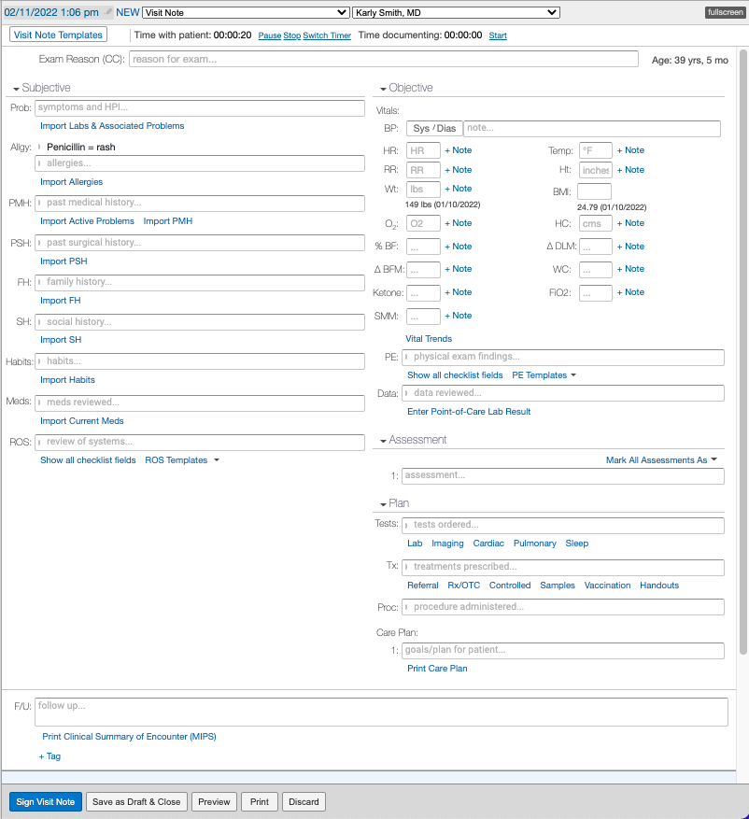749x819 pixels.
Task: Click the Sys/Dias blood pressure field
Action: [x=434, y=129]
